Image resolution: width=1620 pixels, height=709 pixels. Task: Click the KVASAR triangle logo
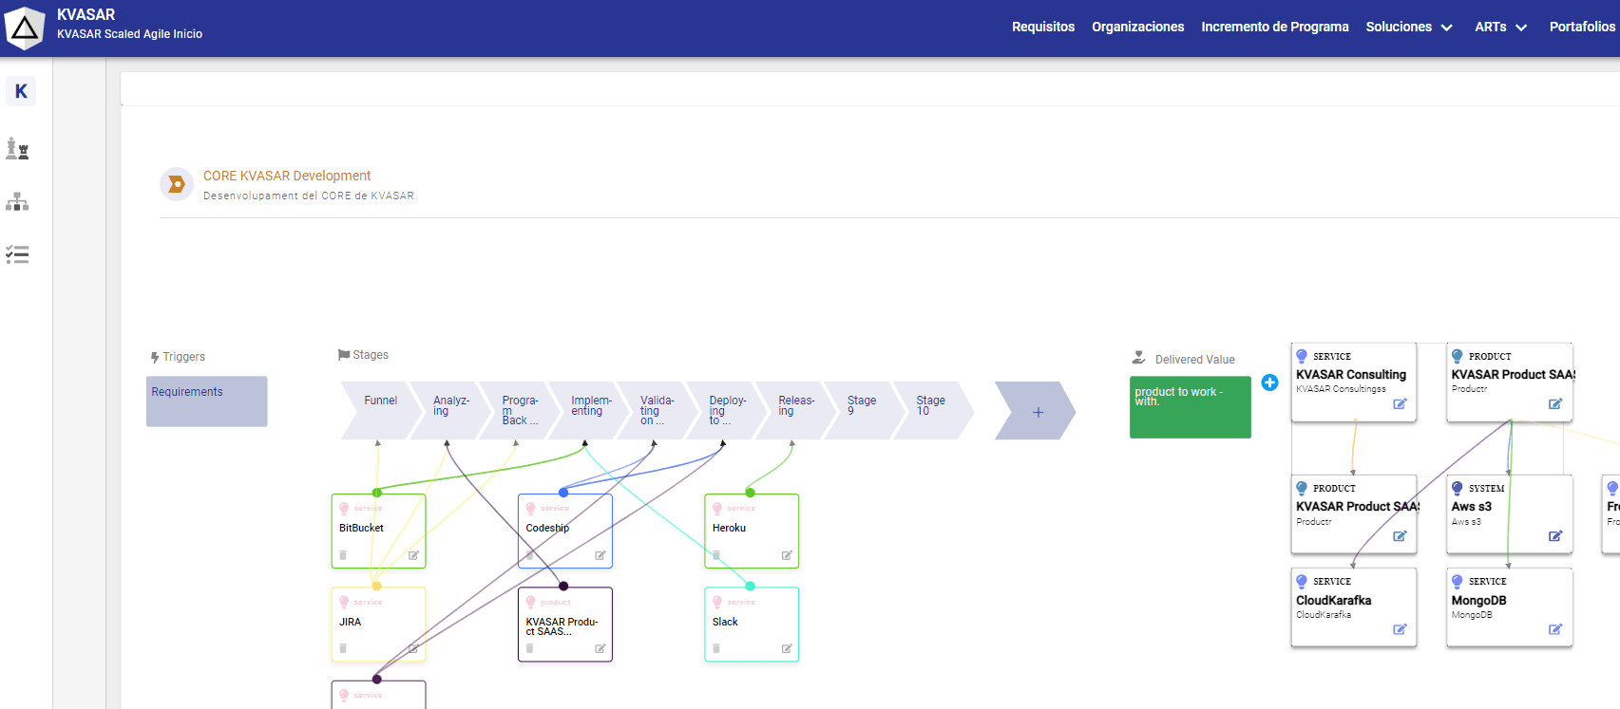pyautogui.click(x=25, y=28)
